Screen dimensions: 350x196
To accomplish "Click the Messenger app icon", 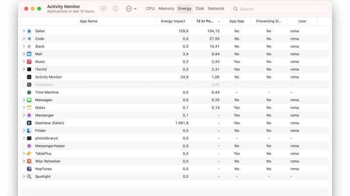I will coord(29,115).
